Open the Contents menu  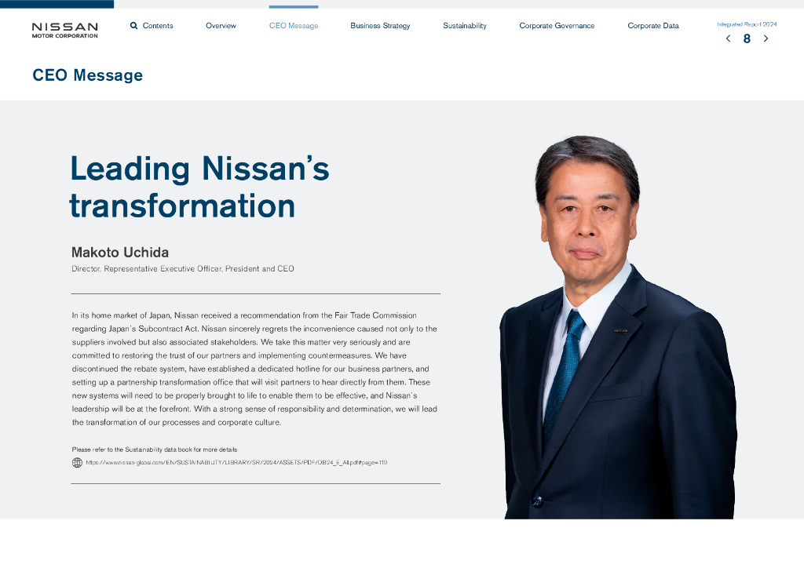point(157,25)
